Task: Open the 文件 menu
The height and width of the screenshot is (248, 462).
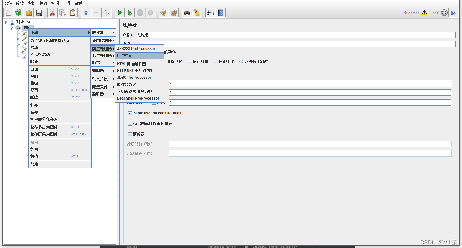Action: pyautogui.click(x=8, y=3)
